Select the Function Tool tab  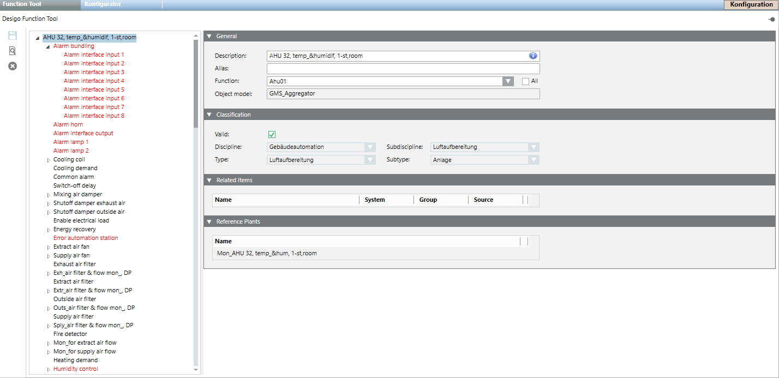click(x=22, y=4)
